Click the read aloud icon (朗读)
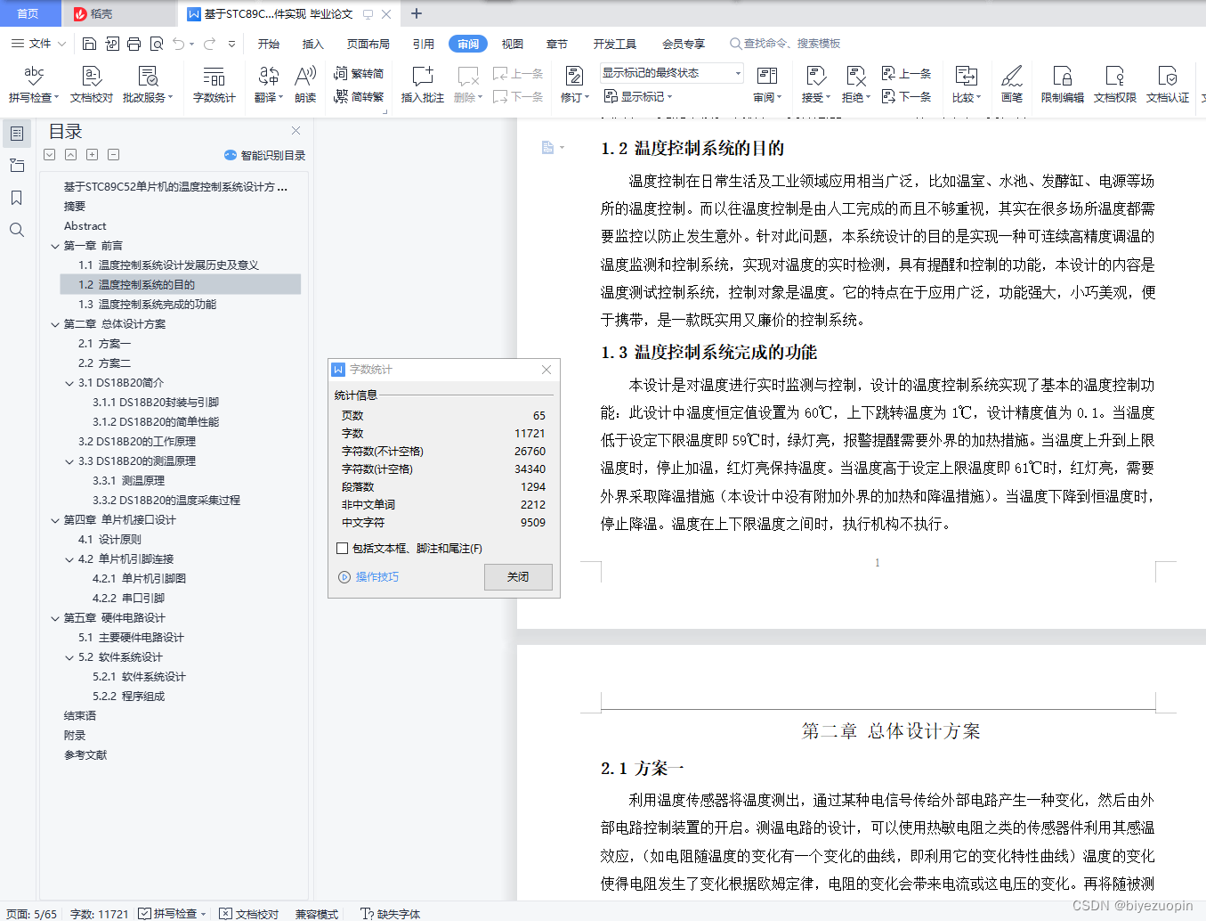This screenshot has height=921, width=1206. [x=305, y=85]
